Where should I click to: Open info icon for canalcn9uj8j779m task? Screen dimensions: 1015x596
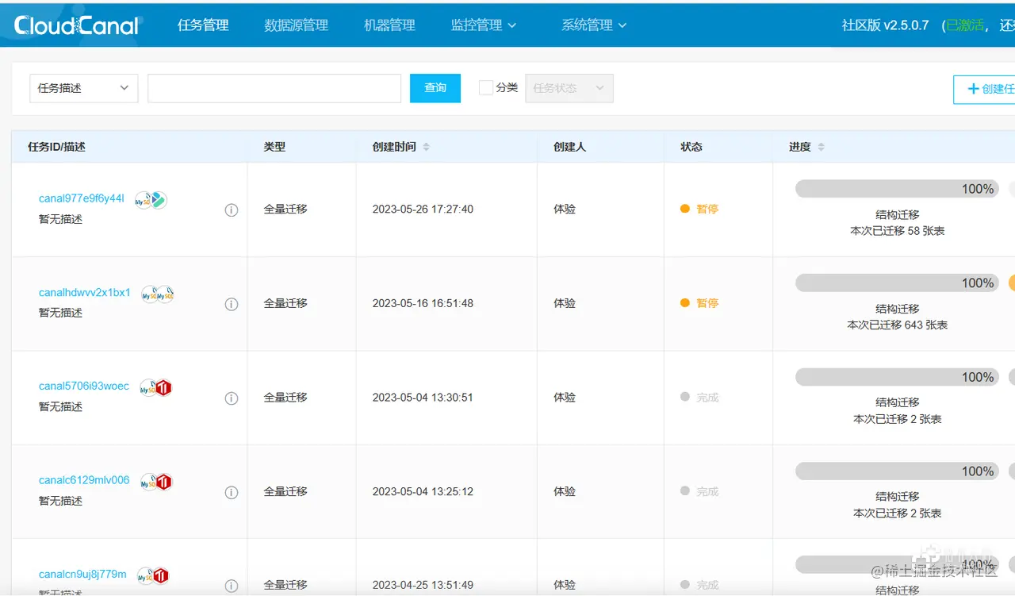232,586
